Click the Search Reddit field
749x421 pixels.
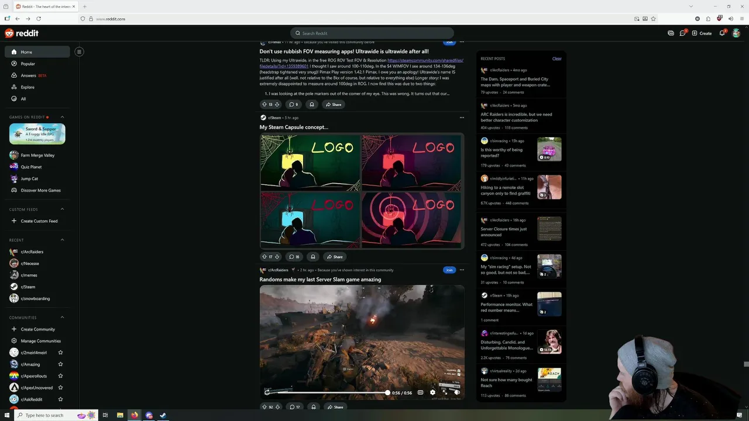372,33
